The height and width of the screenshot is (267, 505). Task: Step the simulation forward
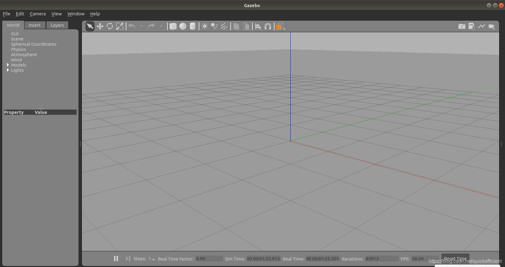click(128, 259)
